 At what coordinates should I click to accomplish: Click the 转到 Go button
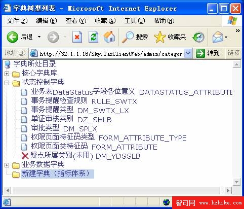point(208,53)
